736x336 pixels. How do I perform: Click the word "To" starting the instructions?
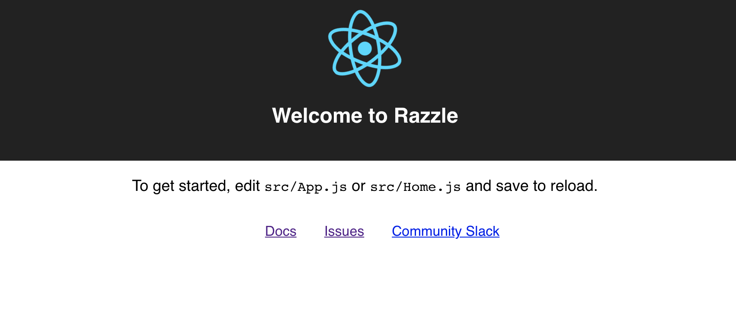(140, 186)
